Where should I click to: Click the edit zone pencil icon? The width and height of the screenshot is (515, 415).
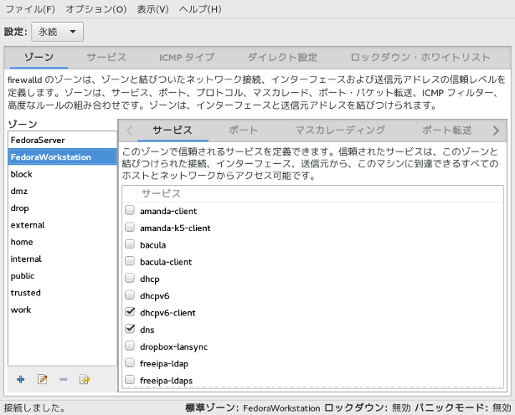(x=42, y=380)
